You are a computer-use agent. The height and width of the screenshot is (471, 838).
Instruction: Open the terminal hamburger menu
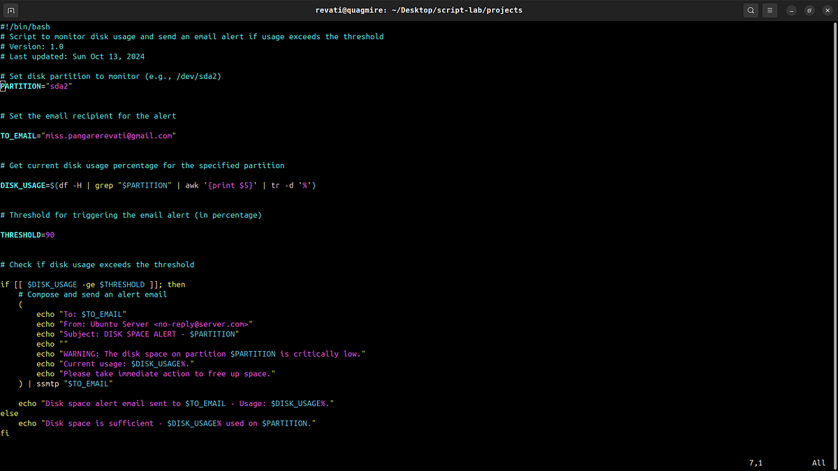770,10
